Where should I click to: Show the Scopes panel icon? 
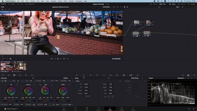pos(188,75)
